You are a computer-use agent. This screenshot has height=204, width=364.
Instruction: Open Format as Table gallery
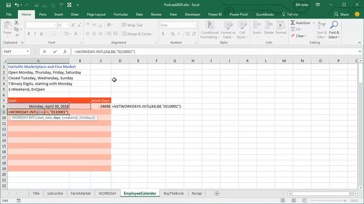coord(227,30)
